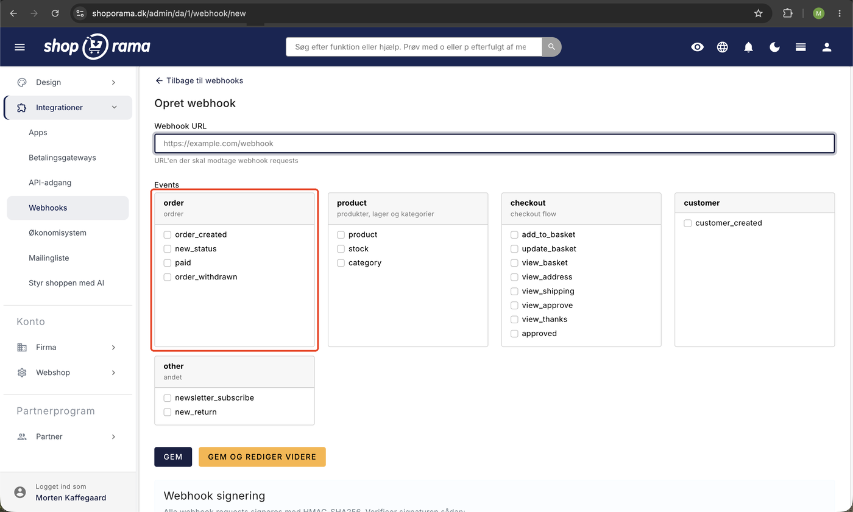
Task: Click the green Chrome profile avatar
Action: pyautogui.click(x=818, y=13)
